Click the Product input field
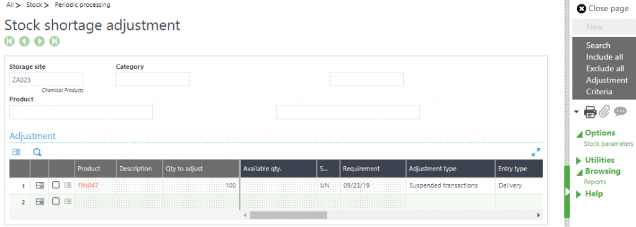Viewport: 636px width, 227px height. pos(81,112)
